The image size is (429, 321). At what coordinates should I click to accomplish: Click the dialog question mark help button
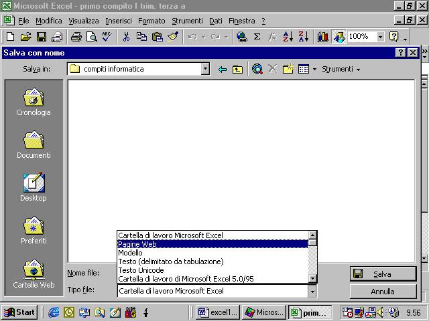coord(400,52)
